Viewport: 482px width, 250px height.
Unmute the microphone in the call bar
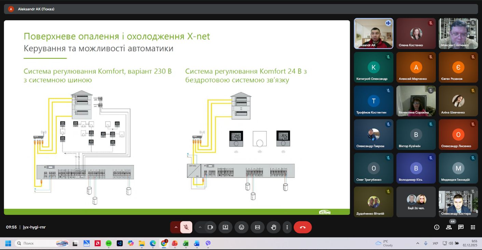click(186, 227)
